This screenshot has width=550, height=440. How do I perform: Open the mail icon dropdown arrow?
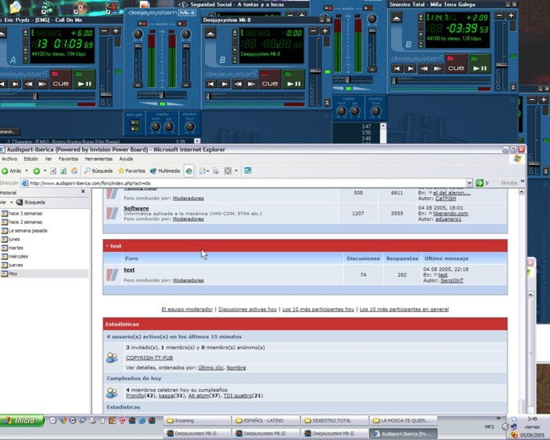[x=208, y=170]
